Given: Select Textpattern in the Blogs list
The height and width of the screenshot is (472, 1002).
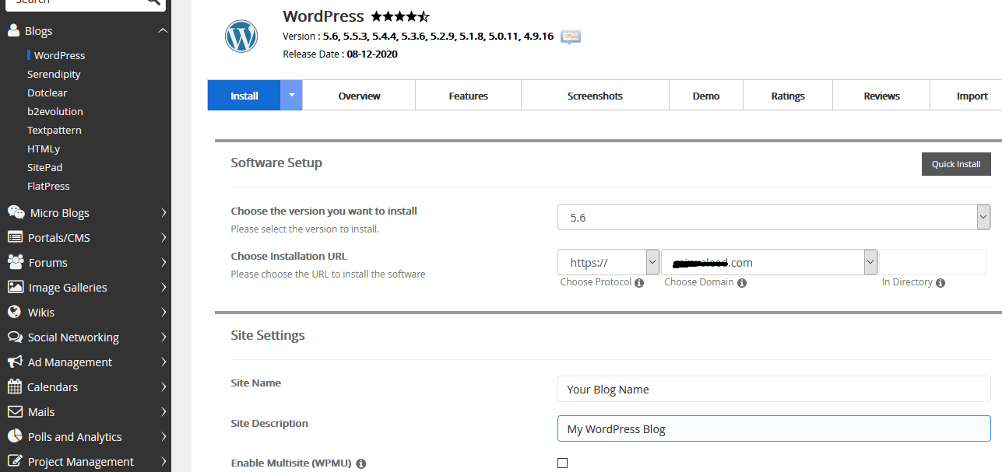Looking at the screenshot, I should click(x=54, y=130).
